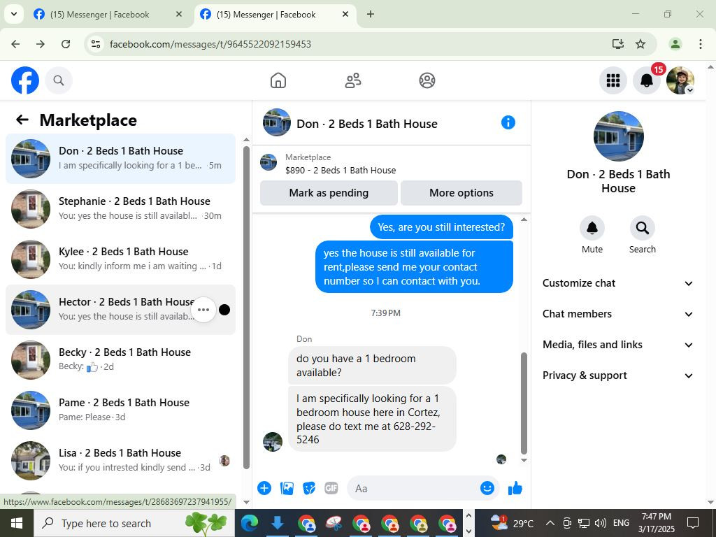Go back from Marketplace chats list
This screenshot has height=537, width=716.
pyautogui.click(x=22, y=120)
